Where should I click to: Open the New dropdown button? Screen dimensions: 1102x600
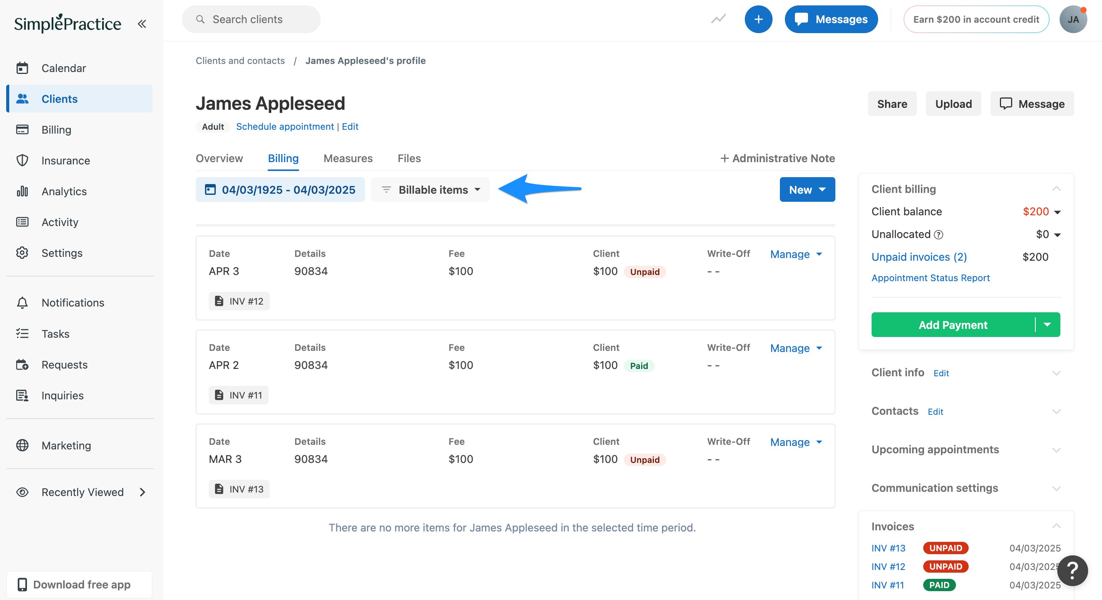(807, 189)
